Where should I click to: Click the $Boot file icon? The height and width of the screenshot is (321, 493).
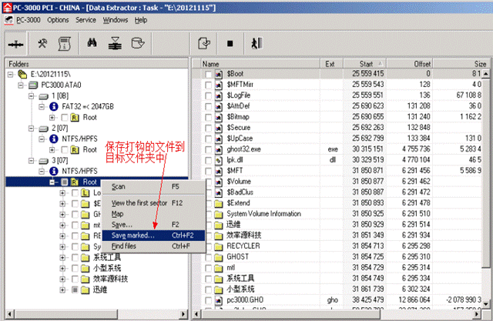coord(219,74)
